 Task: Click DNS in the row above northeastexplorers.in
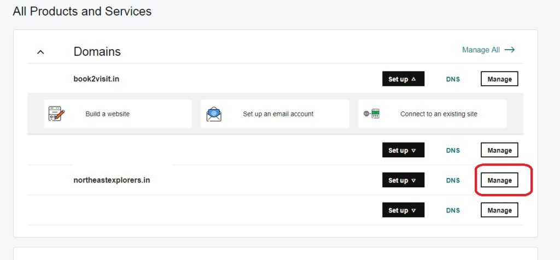(x=453, y=150)
